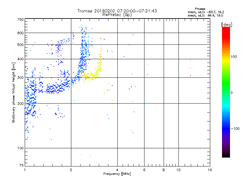The width and height of the screenshot is (247, 185).
Task: Click the 'Stationary phase Virtual Height [km]' label
Action: 14,92
